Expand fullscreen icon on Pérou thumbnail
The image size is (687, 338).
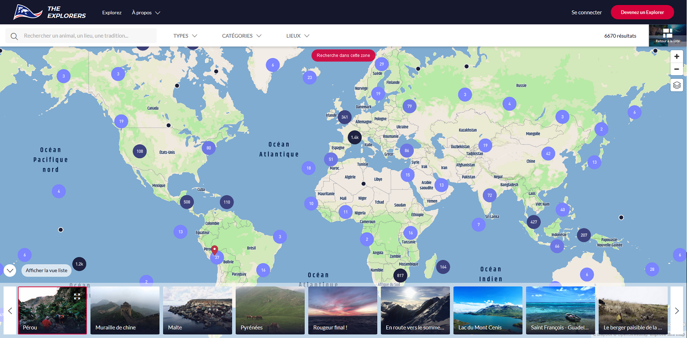(77, 297)
